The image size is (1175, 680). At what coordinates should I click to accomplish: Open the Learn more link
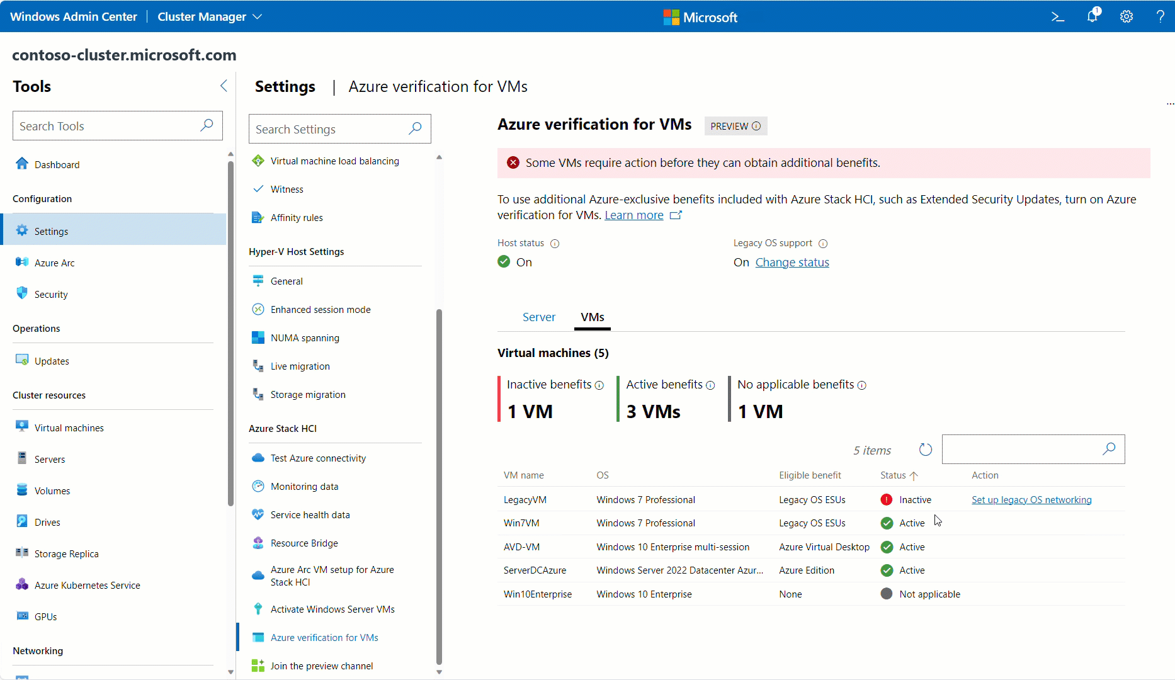coord(634,215)
